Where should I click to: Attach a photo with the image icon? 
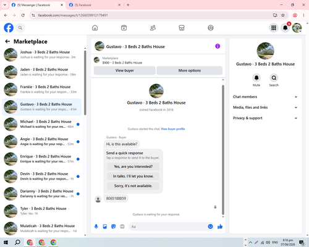(105, 227)
